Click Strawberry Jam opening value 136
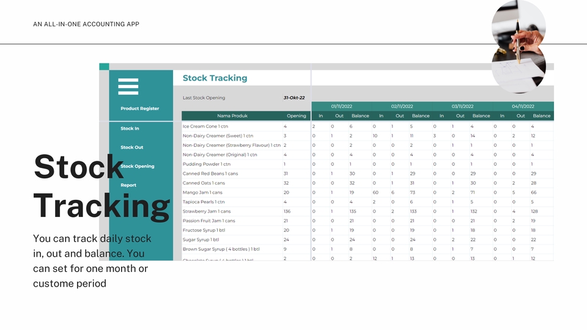This screenshot has width=587, height=330. click(287, 211)
